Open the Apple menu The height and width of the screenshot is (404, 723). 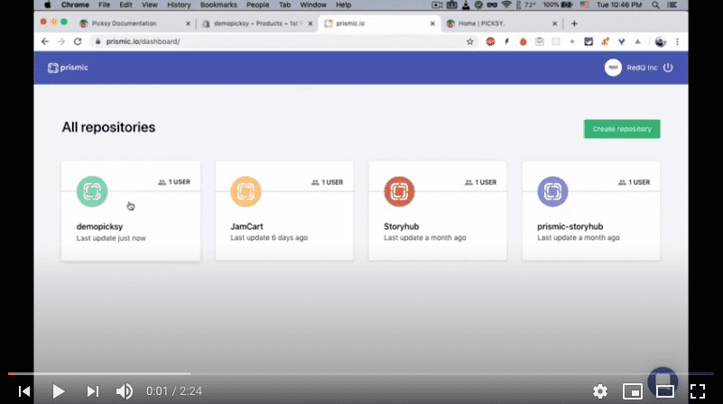pos(48,5)
